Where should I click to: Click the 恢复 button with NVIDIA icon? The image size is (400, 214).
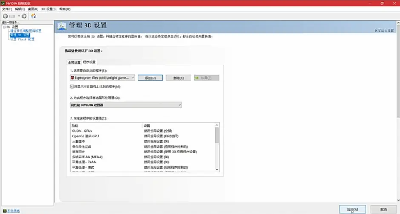(x=206, y=78)
